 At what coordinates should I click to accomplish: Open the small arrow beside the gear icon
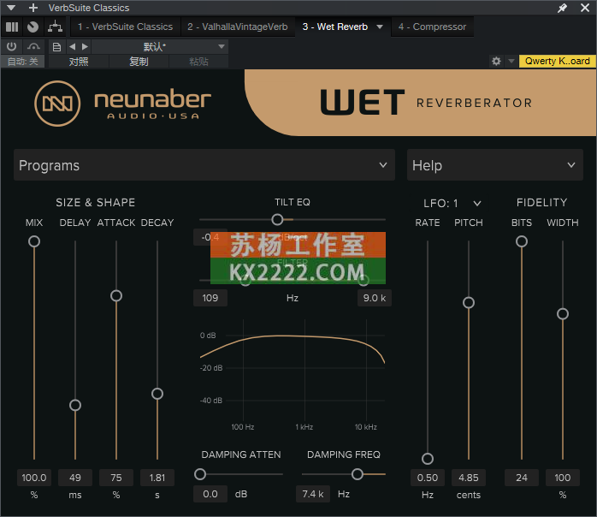511,61
